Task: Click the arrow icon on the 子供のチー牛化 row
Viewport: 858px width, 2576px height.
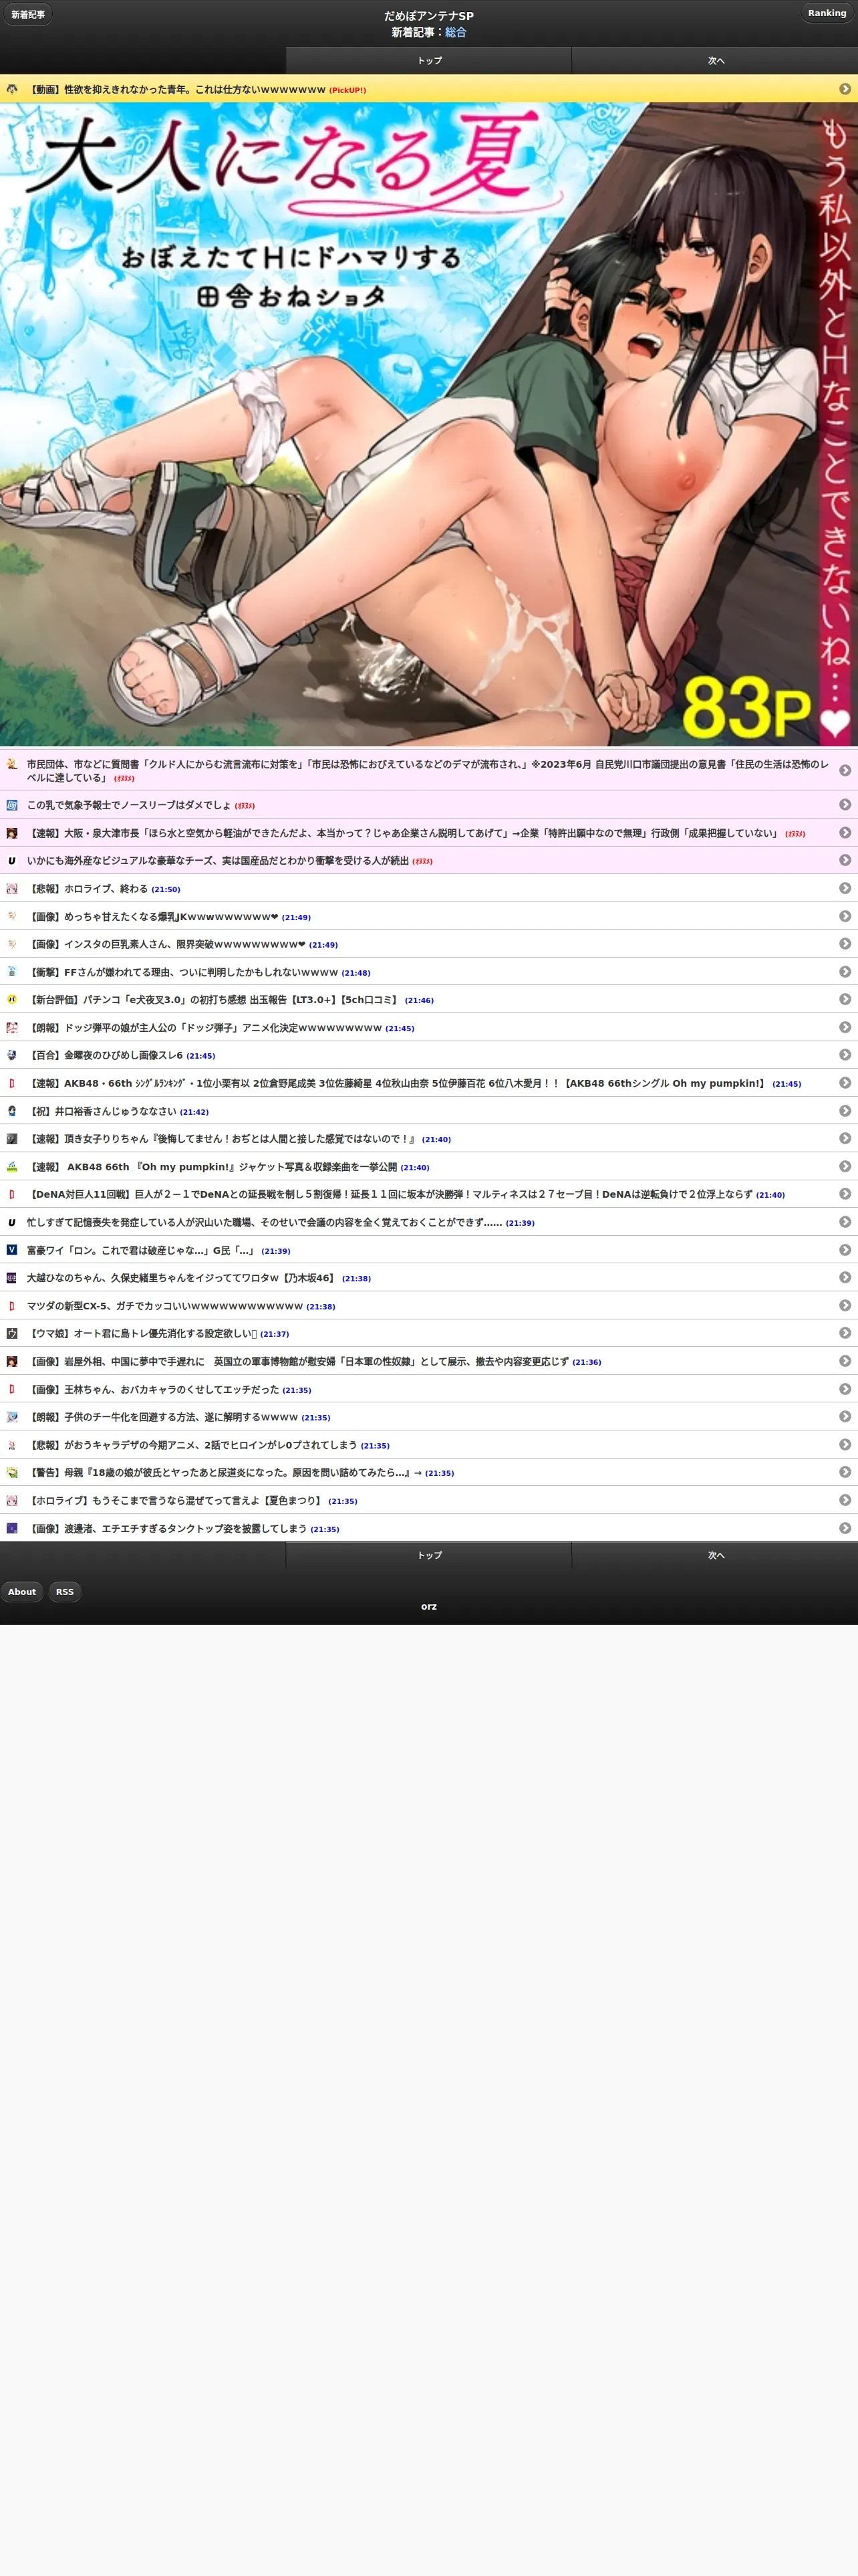Action: click(845, 1416)
